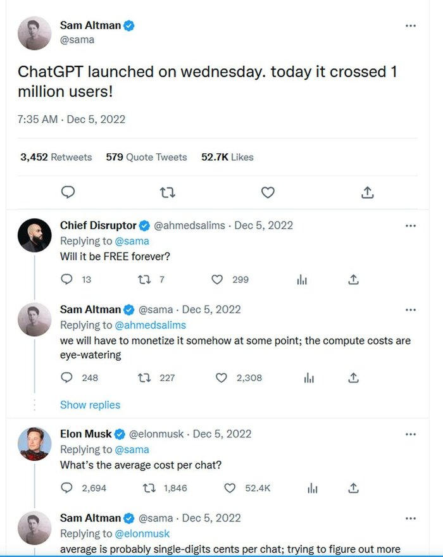Open more options menu on the main tweet
The image size is (443, 557).
(x=411, y=25)
